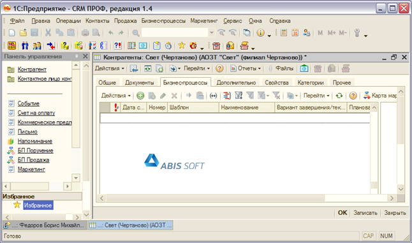The width and height of the screenshot is (412, 243).
Task: Open the dropdown arrow next to wrench icon
Action: (365, 36)
